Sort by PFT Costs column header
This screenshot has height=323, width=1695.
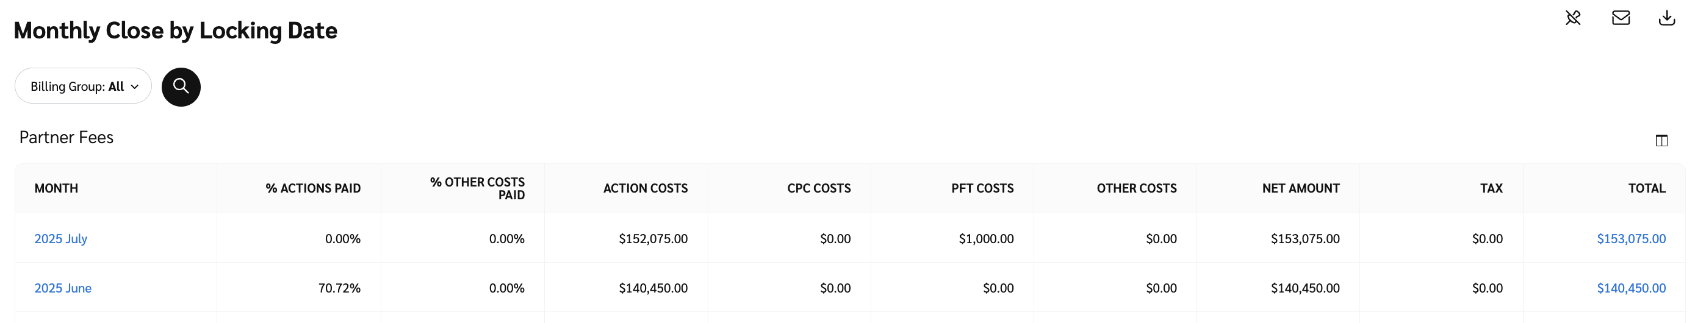pyautogui.click(x=982, y=189)
